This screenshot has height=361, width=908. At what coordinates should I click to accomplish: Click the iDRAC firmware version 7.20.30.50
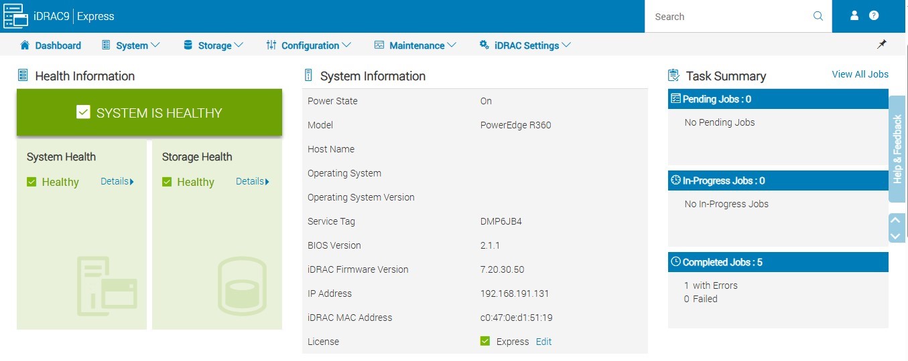(502, 269)
